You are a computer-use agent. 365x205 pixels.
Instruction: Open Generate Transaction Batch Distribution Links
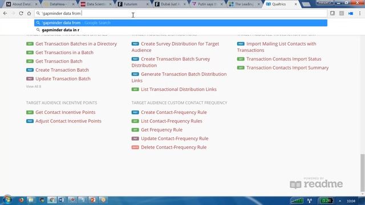click(x=179, y=77)
